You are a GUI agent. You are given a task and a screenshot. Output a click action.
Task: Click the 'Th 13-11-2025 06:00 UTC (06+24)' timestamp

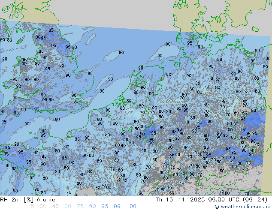coord(212,200)
